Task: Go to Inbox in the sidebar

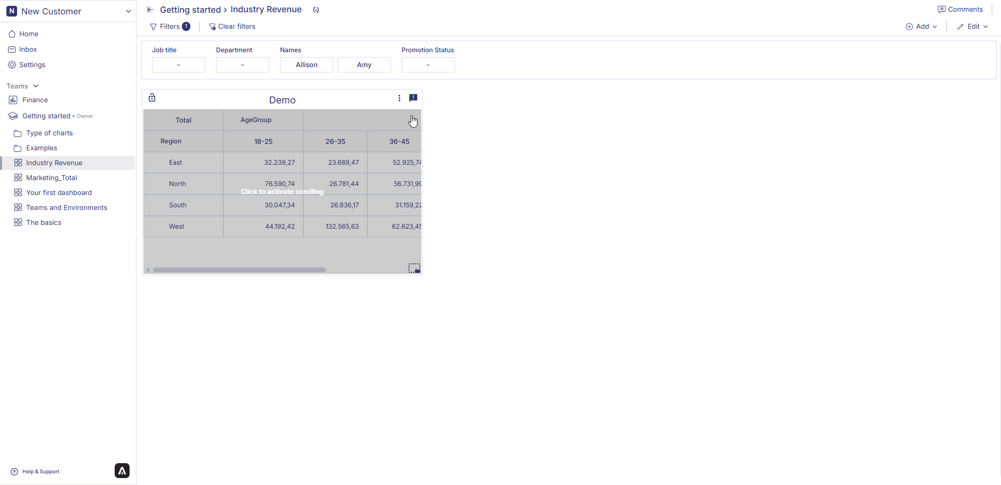Action: pyautogui.click(x=28, y=50)
